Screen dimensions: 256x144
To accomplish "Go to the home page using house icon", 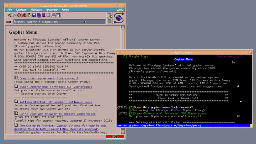I will click(x=24, y=15).
